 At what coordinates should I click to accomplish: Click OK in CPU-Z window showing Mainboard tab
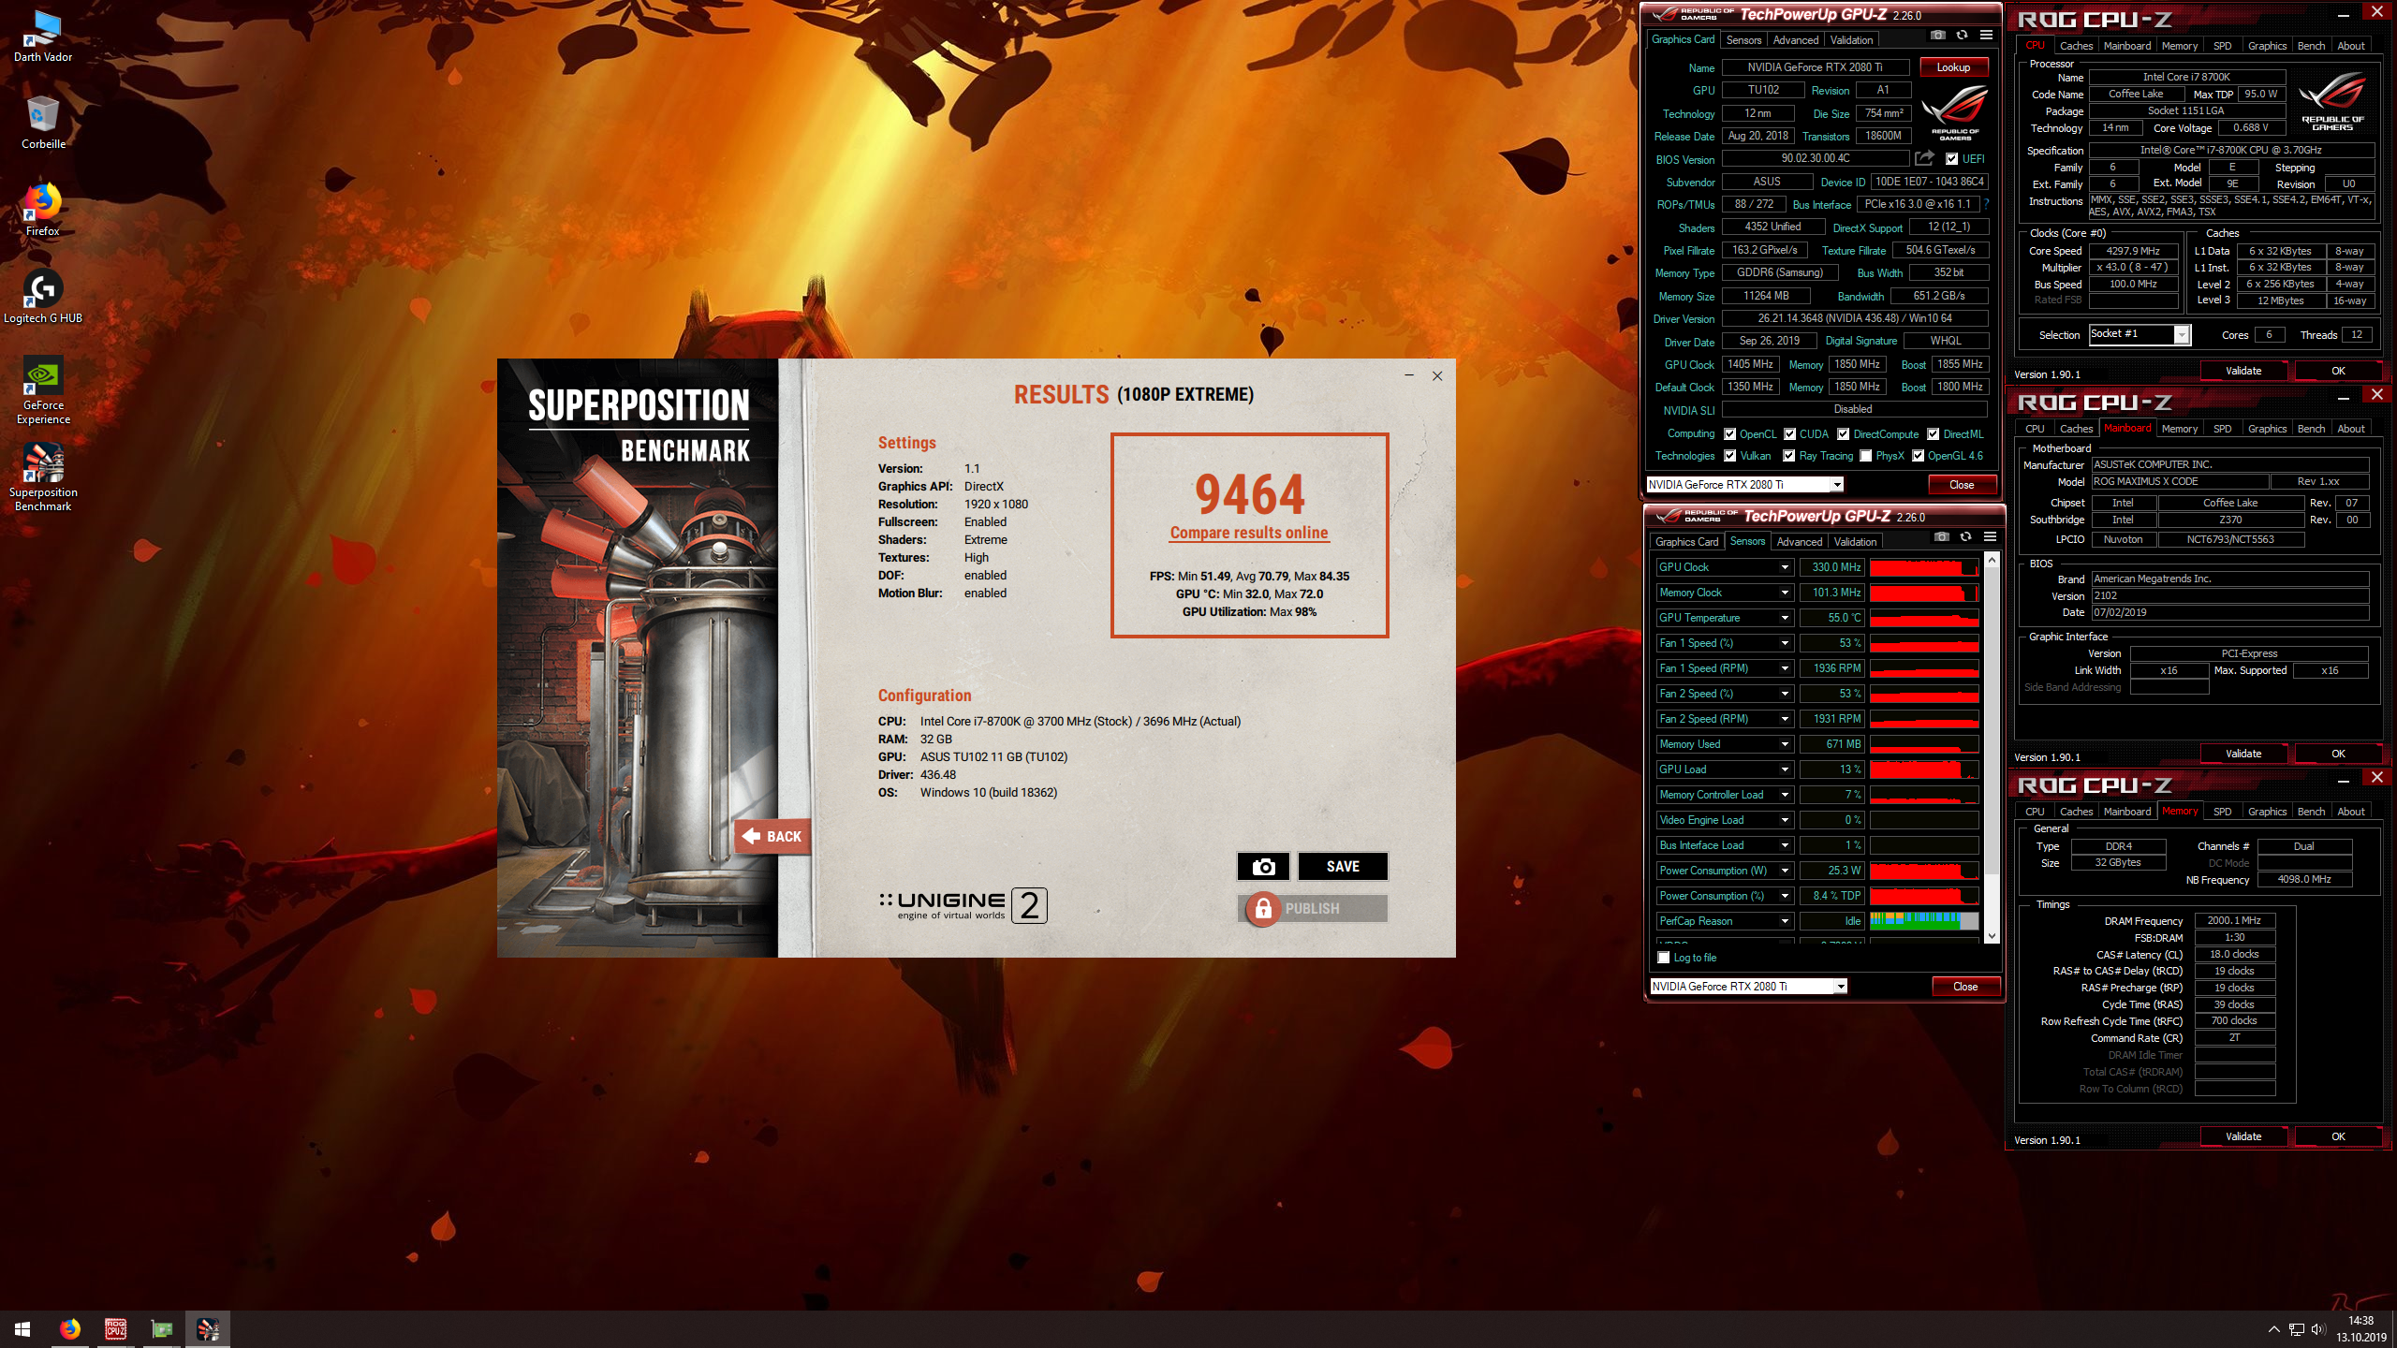2338,754
